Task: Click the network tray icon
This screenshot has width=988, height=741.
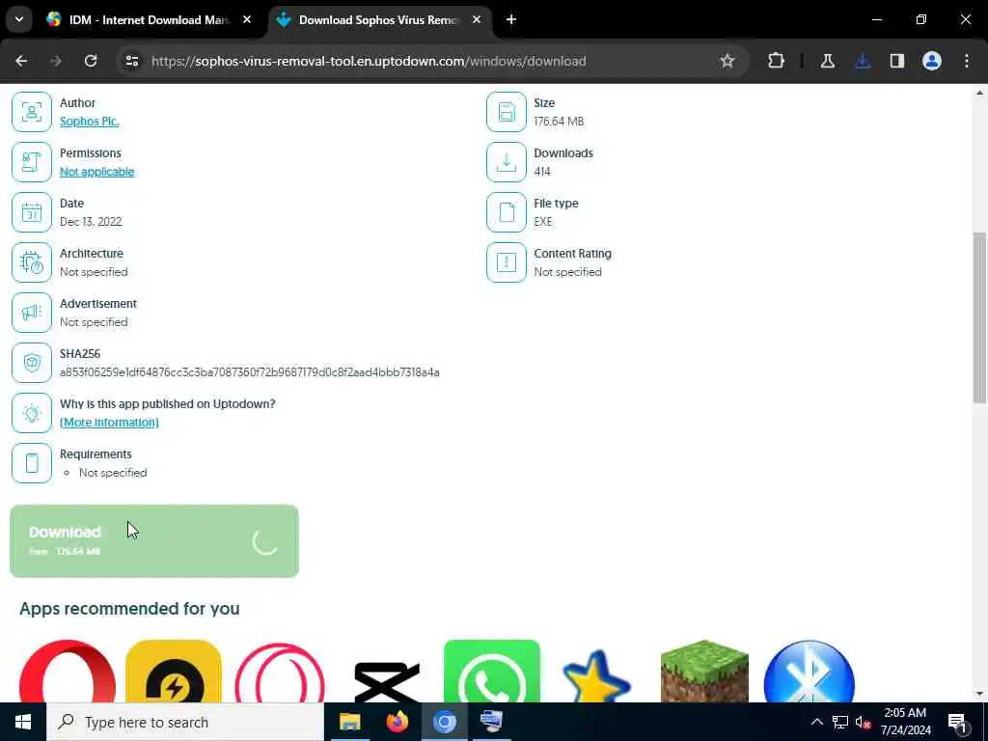Action: [840, 722]
